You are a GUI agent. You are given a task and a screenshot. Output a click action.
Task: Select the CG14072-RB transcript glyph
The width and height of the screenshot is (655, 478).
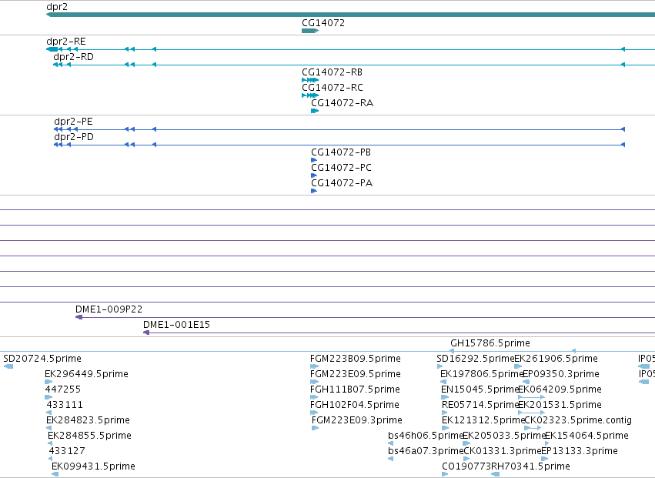(x=310, y=80)
